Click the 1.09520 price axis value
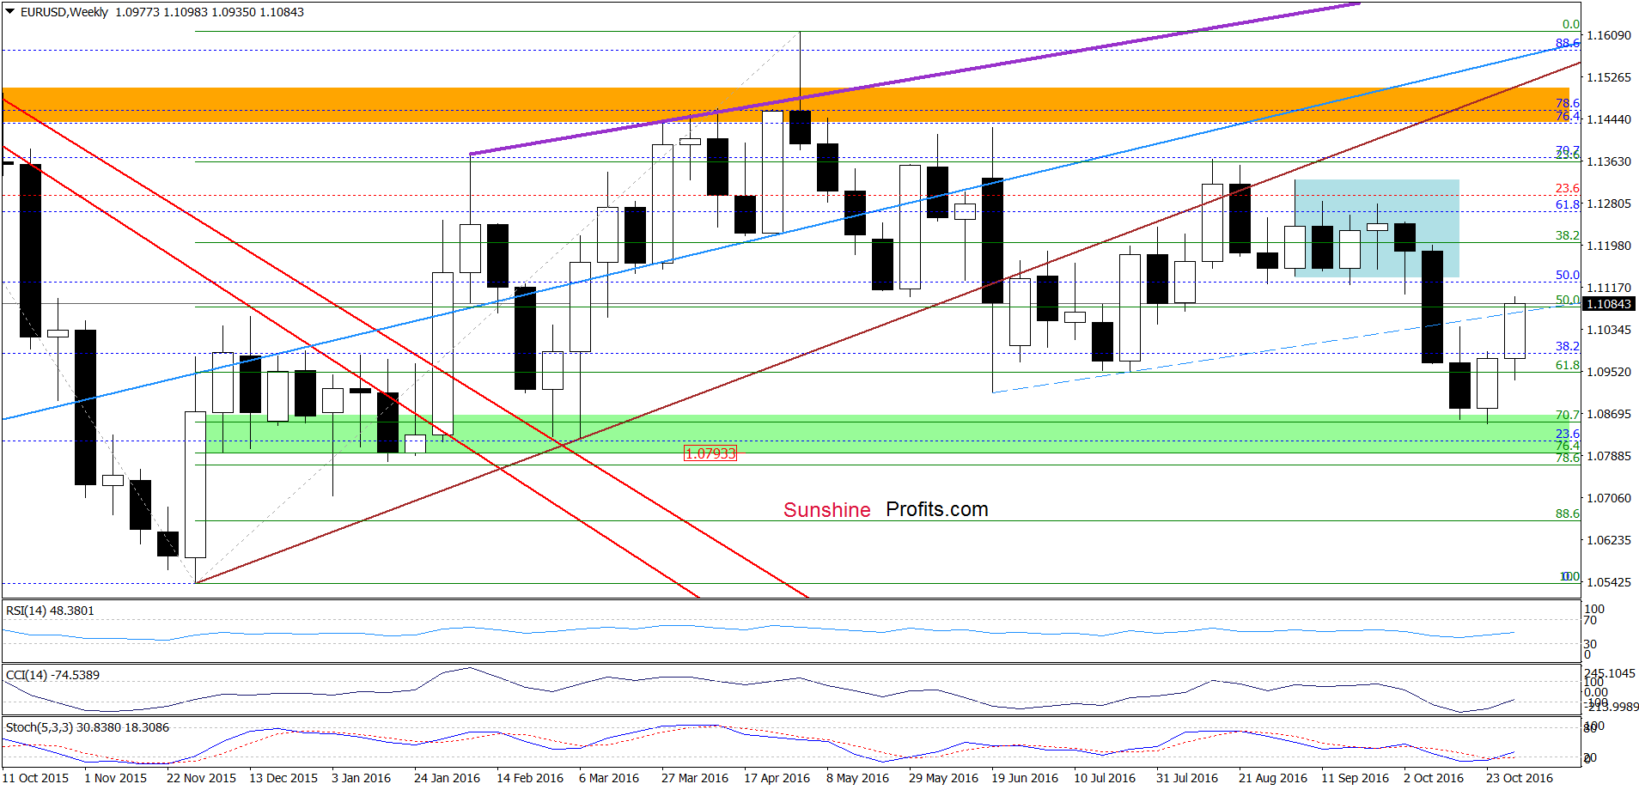 pyautogui.click(x=1608, y=372)
